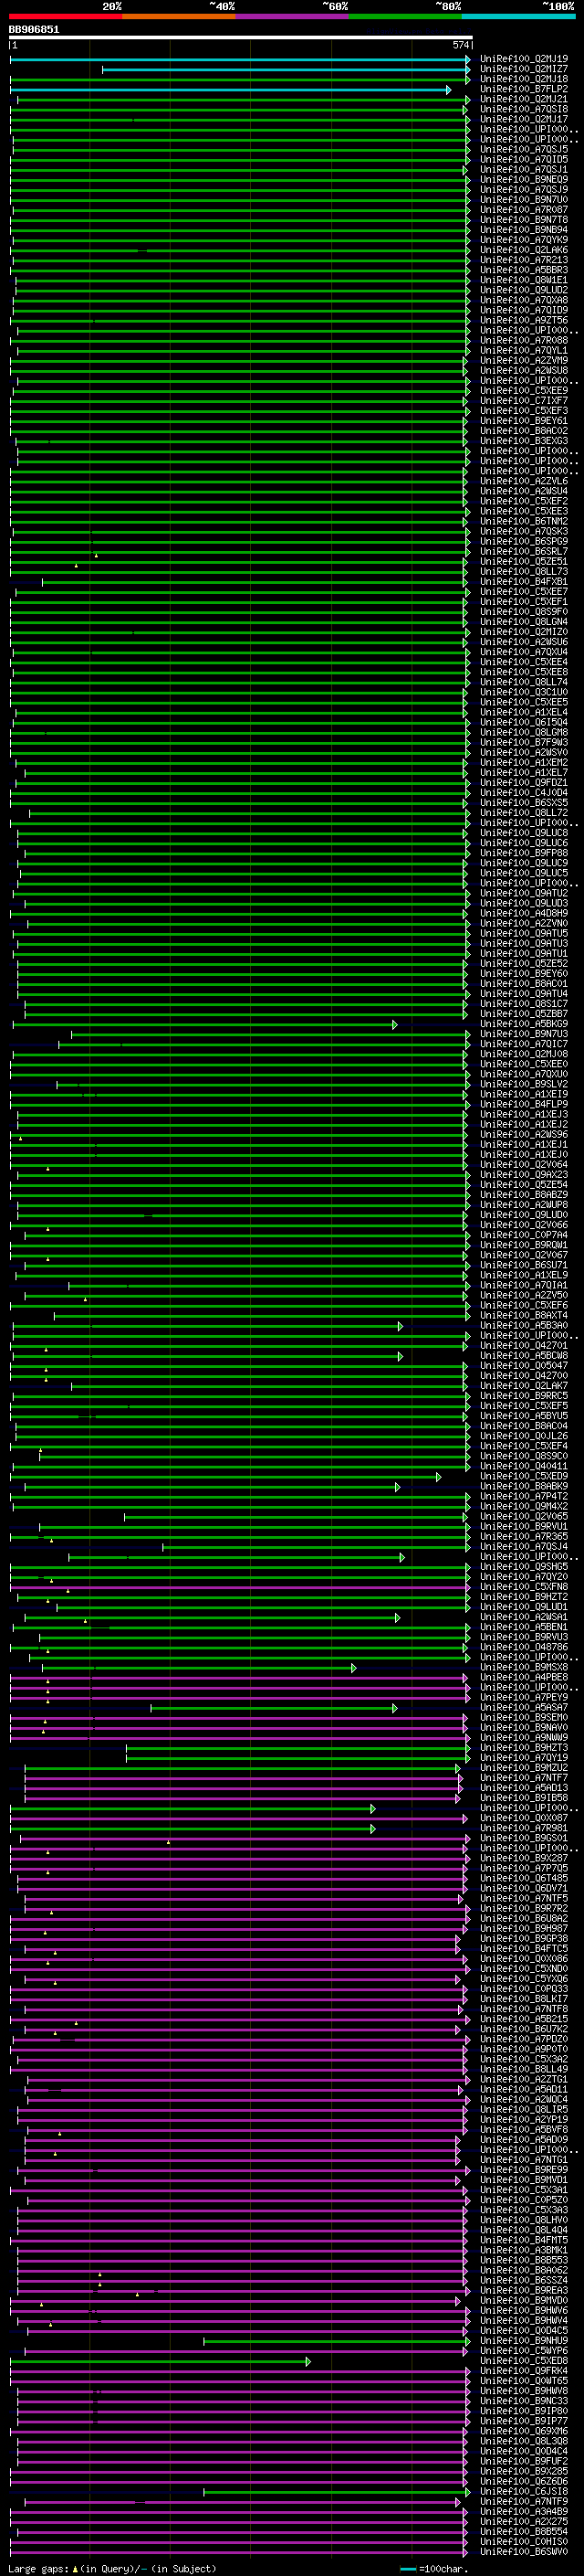Screen dimensions: 584x2576
Task: Click the cyan alignment bar of UniRef100_Q2MJ19
Action: click(x=240, y=60)
